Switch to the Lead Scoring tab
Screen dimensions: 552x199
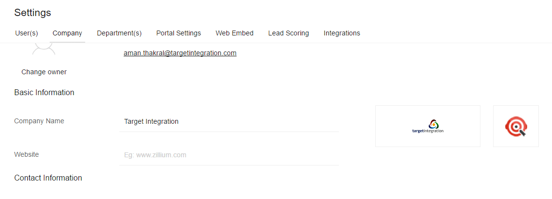tap(288, 33)
